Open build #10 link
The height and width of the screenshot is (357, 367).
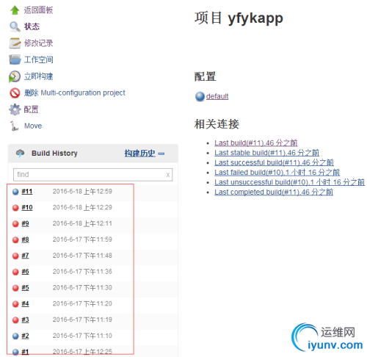[27, 207]
